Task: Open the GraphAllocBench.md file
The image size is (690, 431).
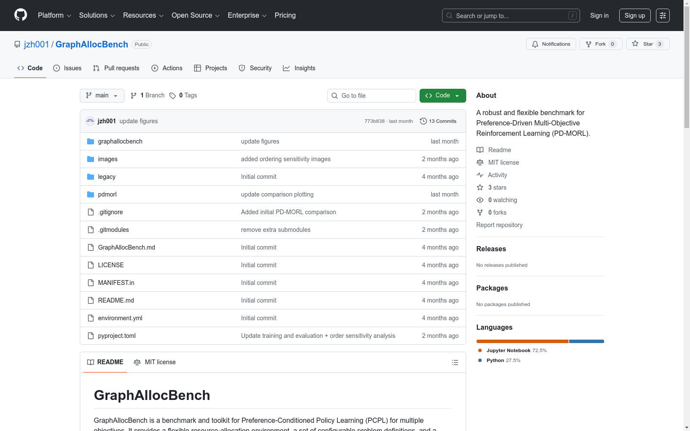Action: (126, 247)
